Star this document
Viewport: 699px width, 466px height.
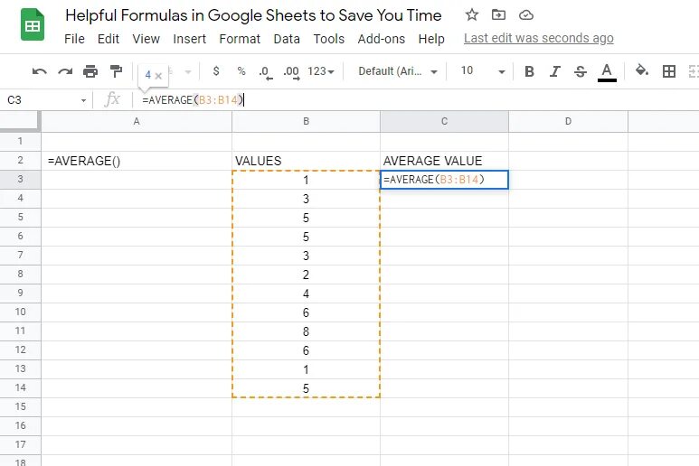coord(471,15)
